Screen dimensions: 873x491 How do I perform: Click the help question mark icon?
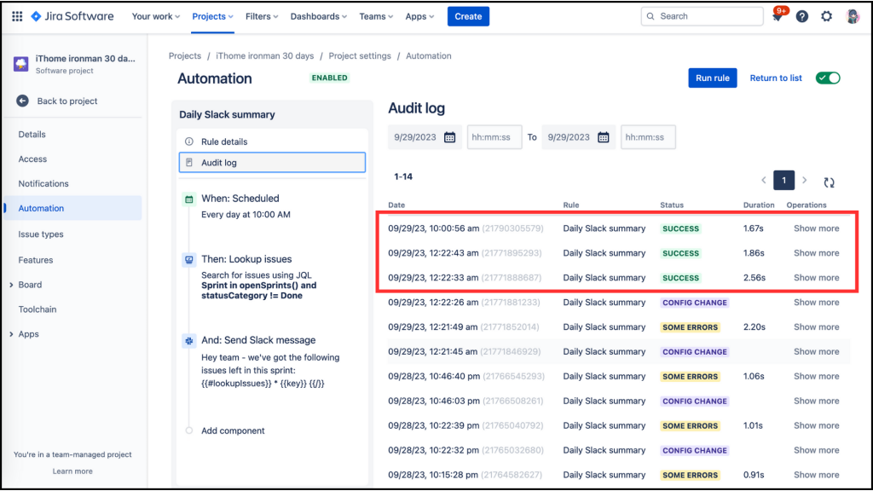[801, 16]
